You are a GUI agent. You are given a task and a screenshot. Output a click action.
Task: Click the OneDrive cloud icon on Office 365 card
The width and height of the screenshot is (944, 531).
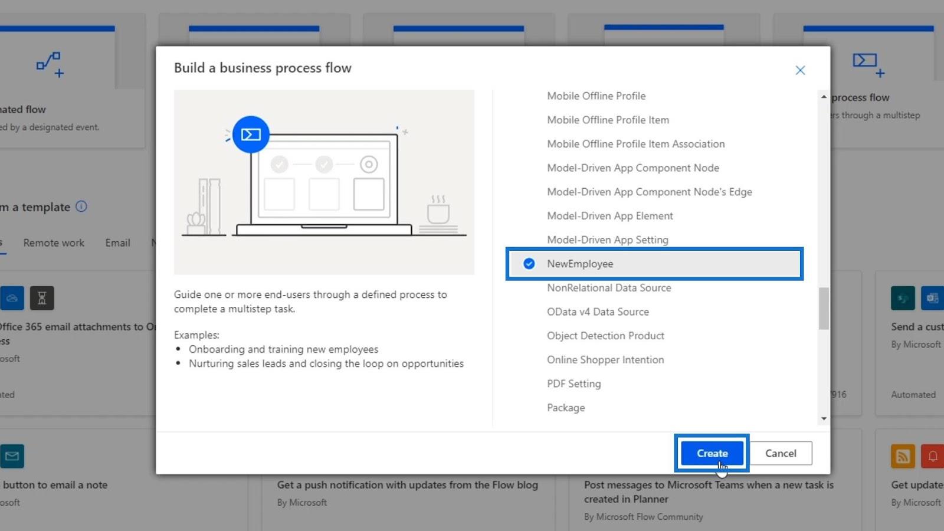click(12, 298)
